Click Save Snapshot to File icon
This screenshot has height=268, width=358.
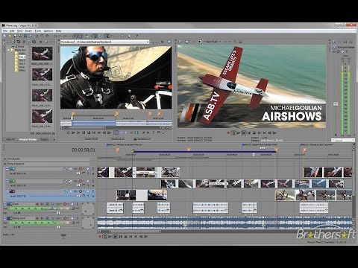click(240, 42)
